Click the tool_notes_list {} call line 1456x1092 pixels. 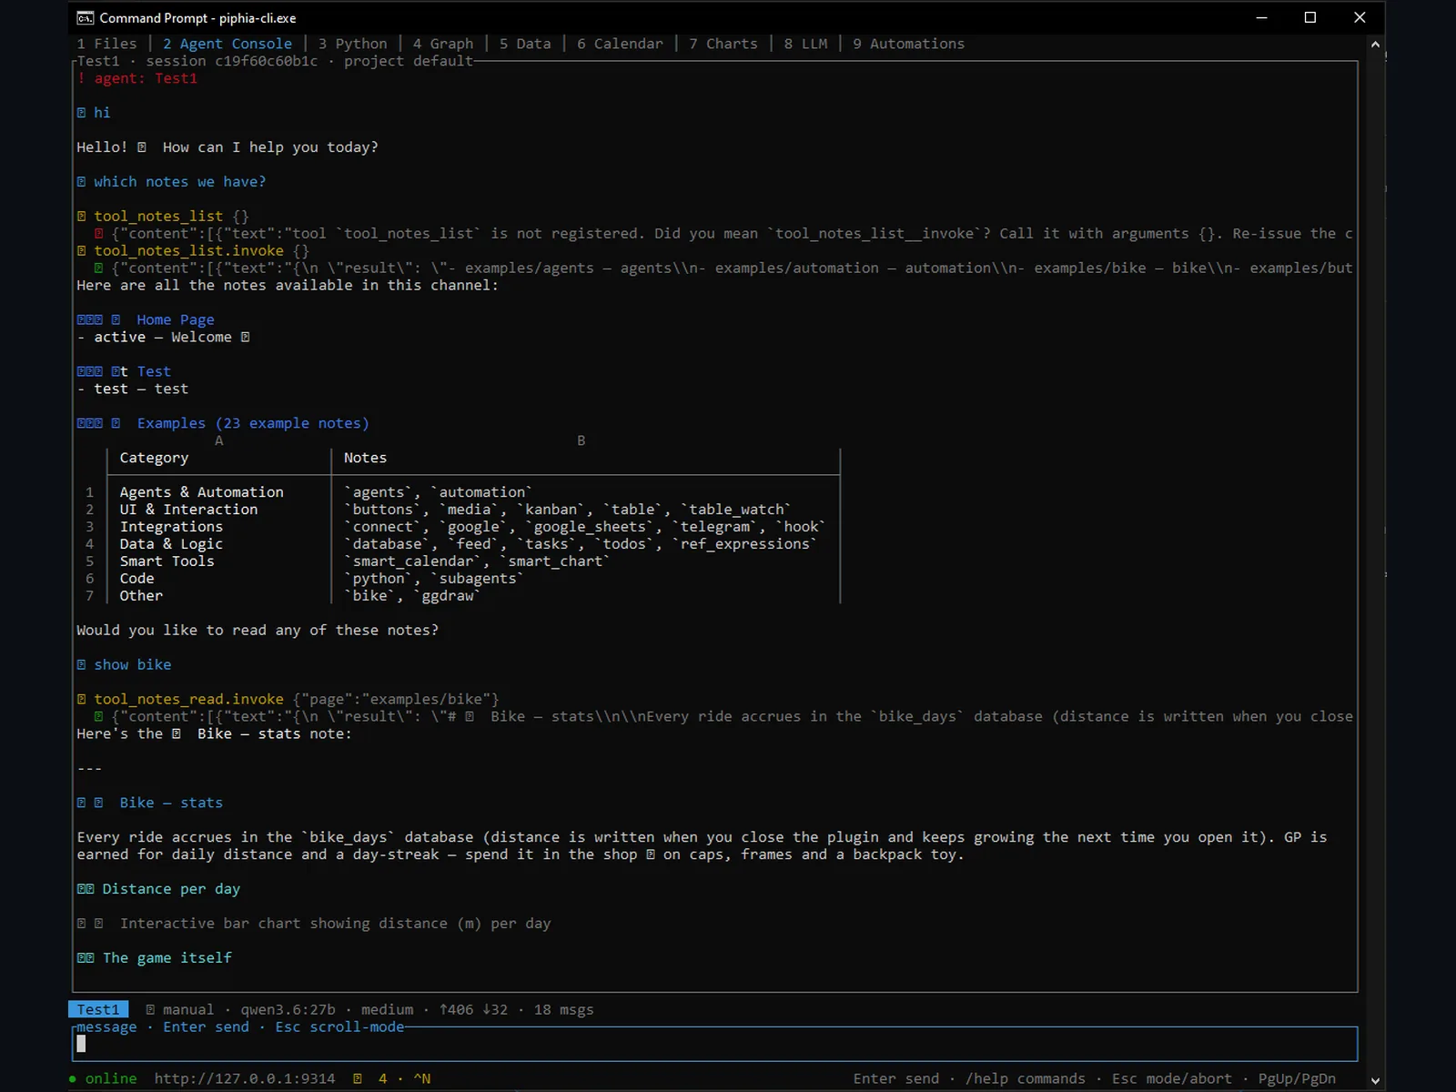163,216
